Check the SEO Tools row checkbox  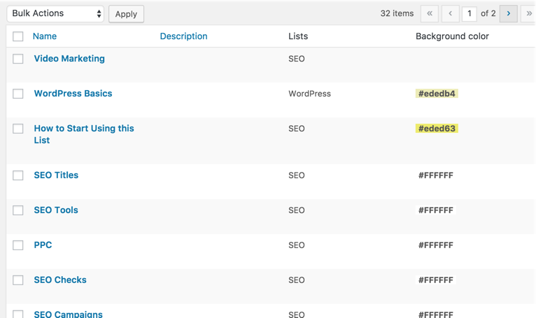click(x=17, y=210)
